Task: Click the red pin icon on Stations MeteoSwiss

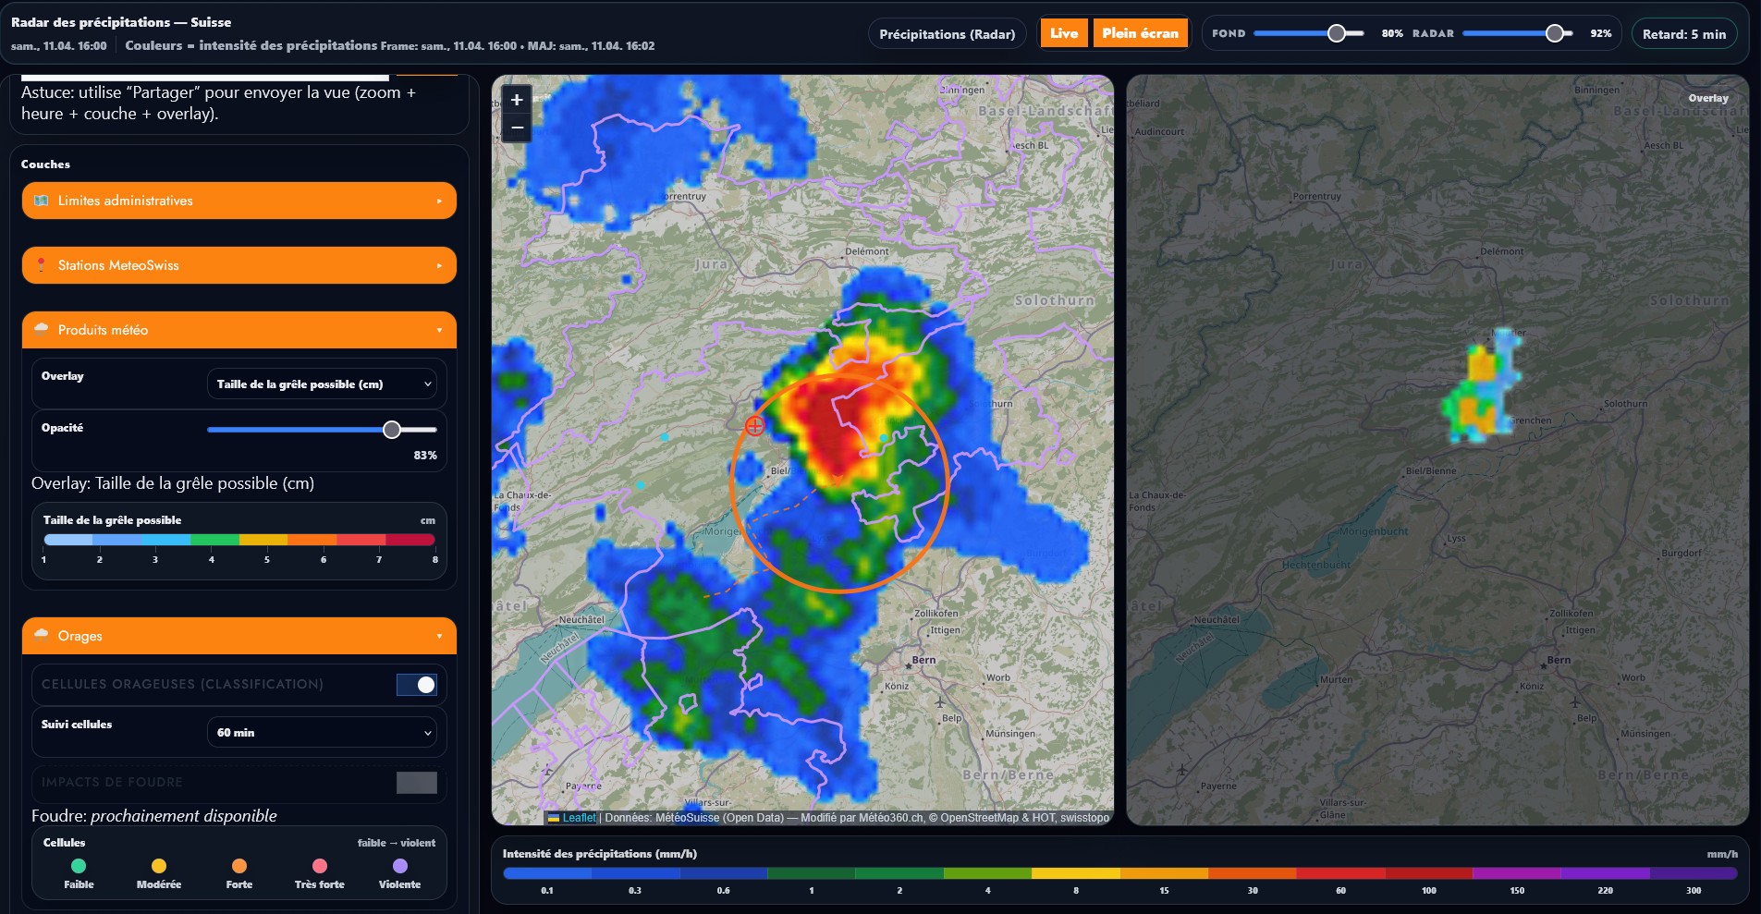Action: 41,265
